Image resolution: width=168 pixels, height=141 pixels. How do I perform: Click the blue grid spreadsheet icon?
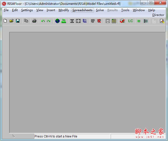(x=85, y=21)
